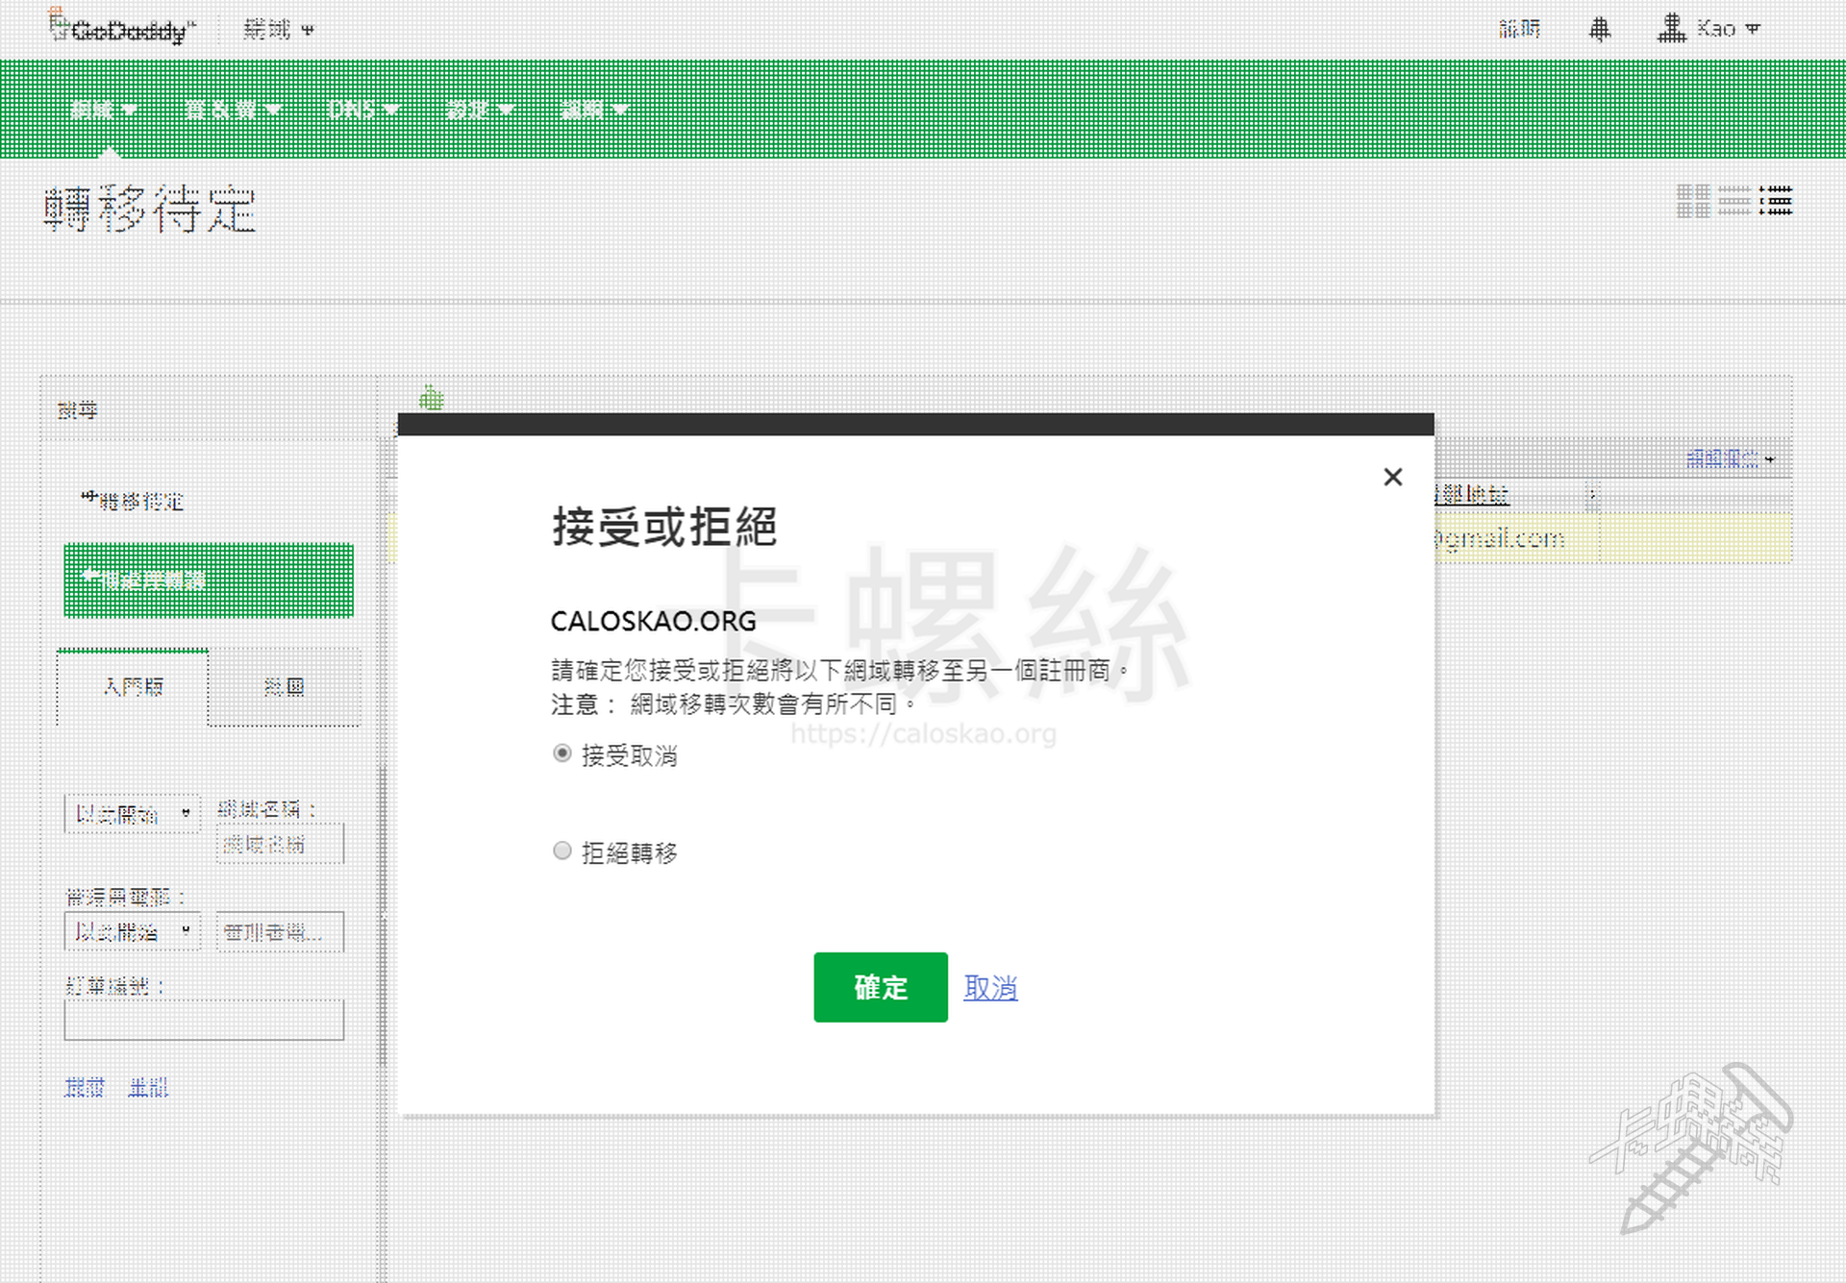Switch to the second sidebar tab beside 入門版
1846x1283 pixels.
284,686
